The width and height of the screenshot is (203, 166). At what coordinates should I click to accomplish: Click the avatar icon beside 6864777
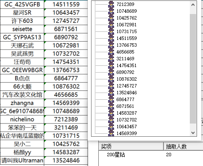(111, 99)
